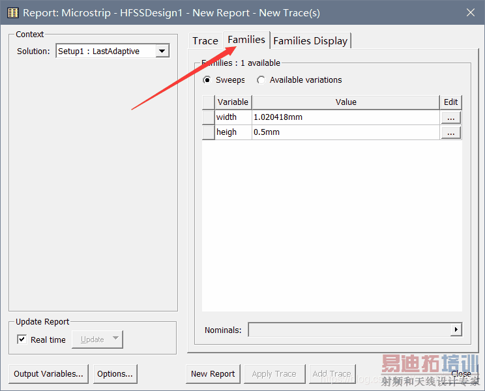Click the Value column header
This screenshot has height=391, width=485.
click(x=345, y=102)
